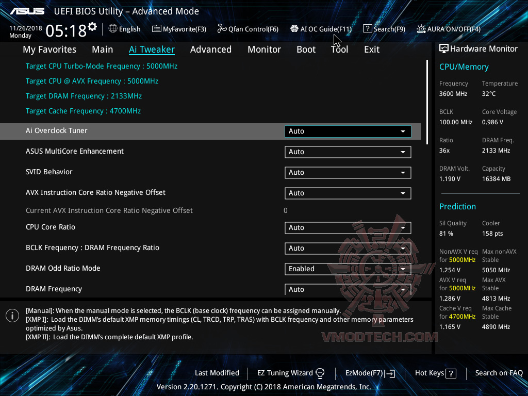Switch to the My Favorites tab
This screenshot has width=528, height=396.
coord(49,49)
